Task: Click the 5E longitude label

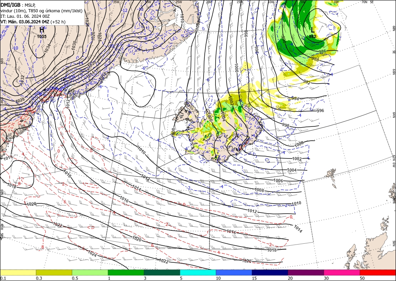Action: coord(372,2)
